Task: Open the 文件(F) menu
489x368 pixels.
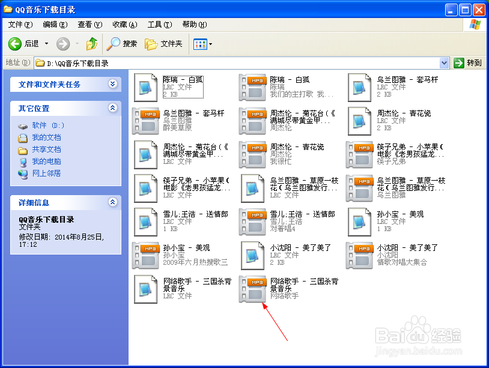Action: tap(20, 25)
